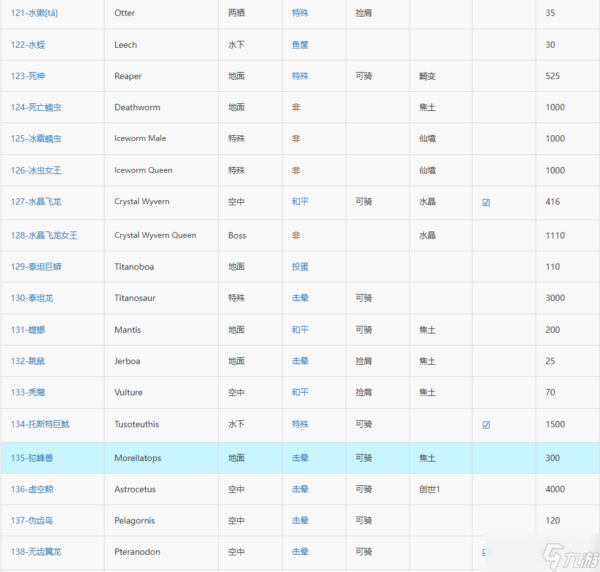Select the English name Pteranodon
Image resolution: width=600 pixels, height=572 pixels.
[x=137, y=552]
